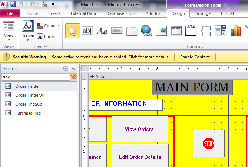Screen dimensions: 248x167
Task: Select the View Orders button control
Action: [140, 129]
